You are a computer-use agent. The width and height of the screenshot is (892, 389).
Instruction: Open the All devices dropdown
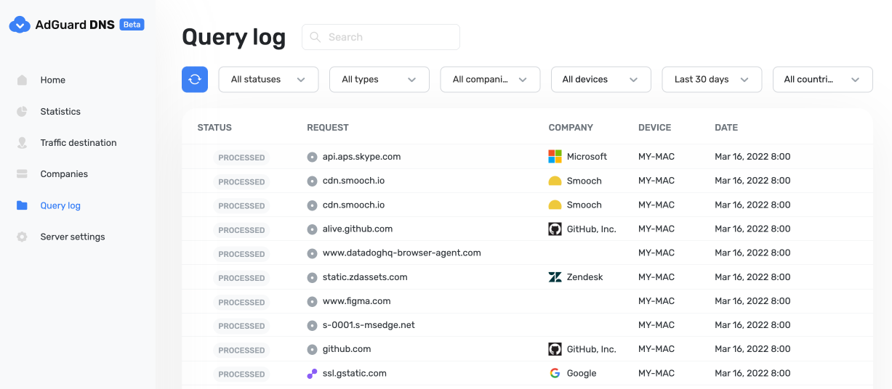(600, 79)
